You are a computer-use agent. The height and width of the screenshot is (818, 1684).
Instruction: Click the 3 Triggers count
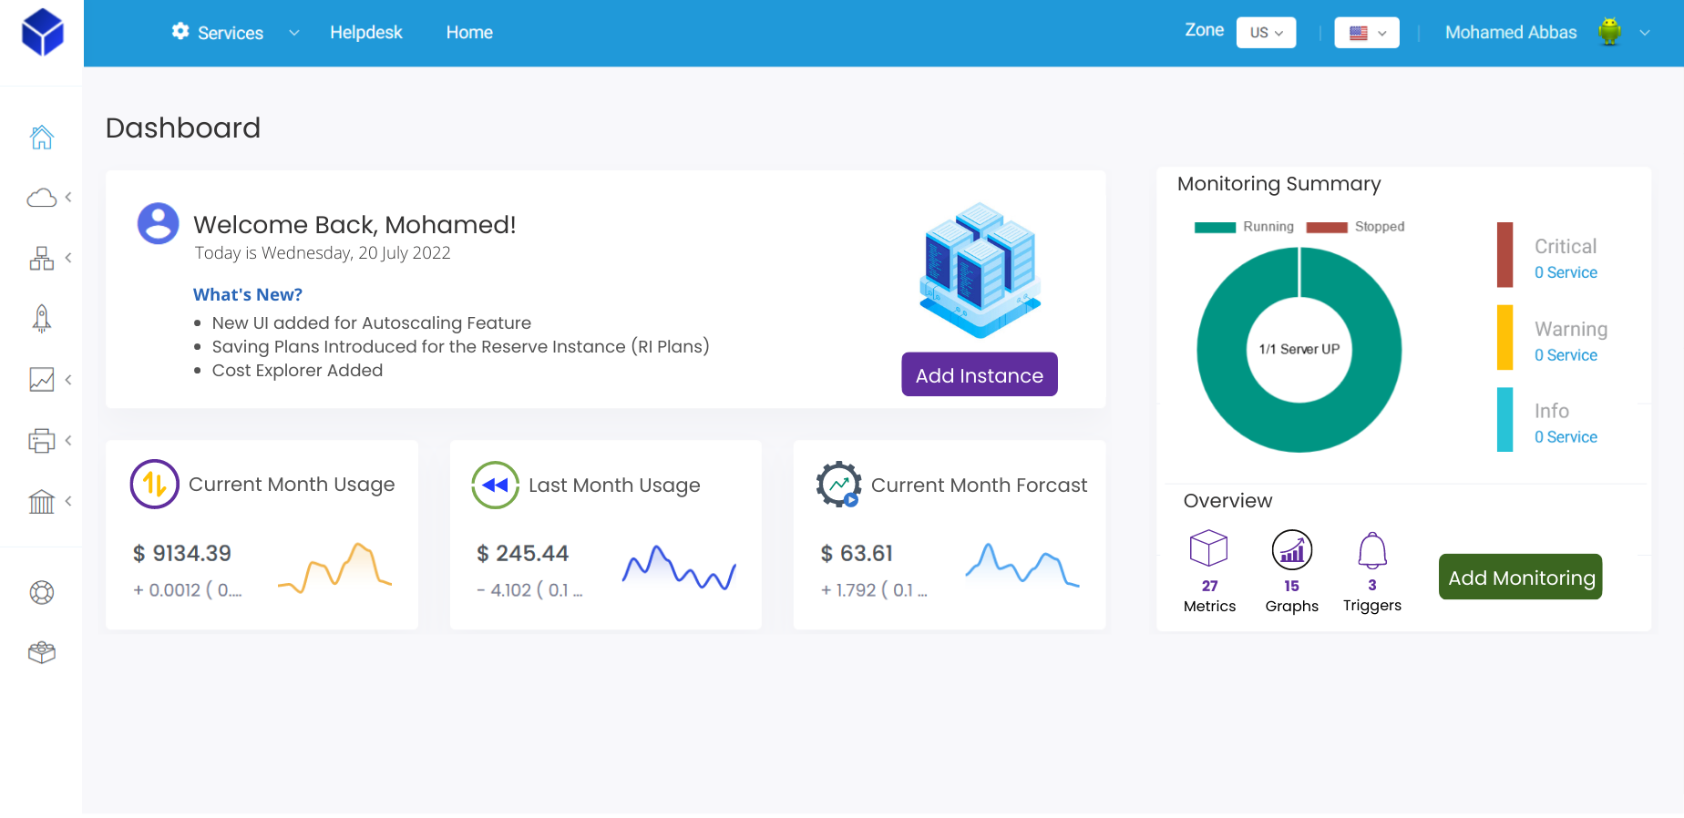tap(1372, 585)
